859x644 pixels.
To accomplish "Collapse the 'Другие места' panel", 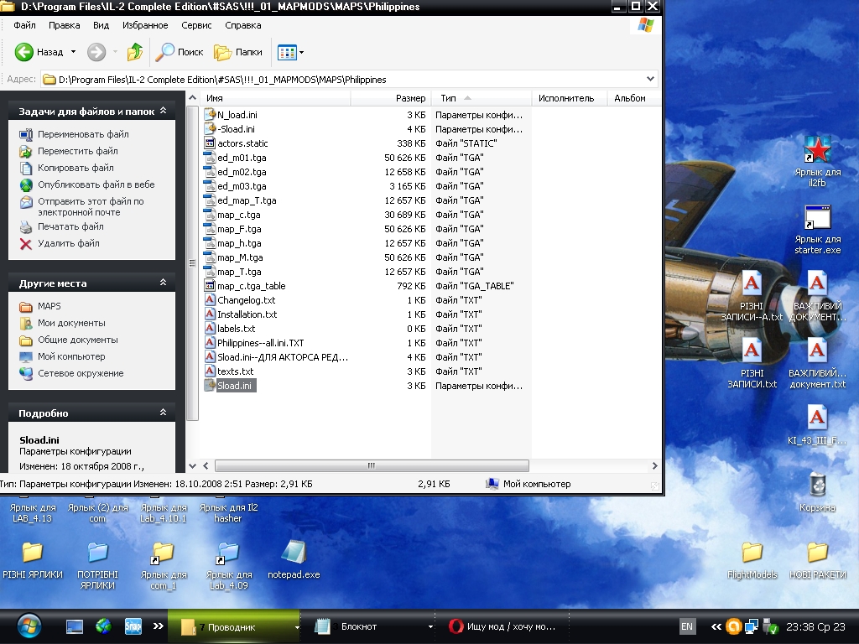I will pyautogui.click(x=163, y=283).
